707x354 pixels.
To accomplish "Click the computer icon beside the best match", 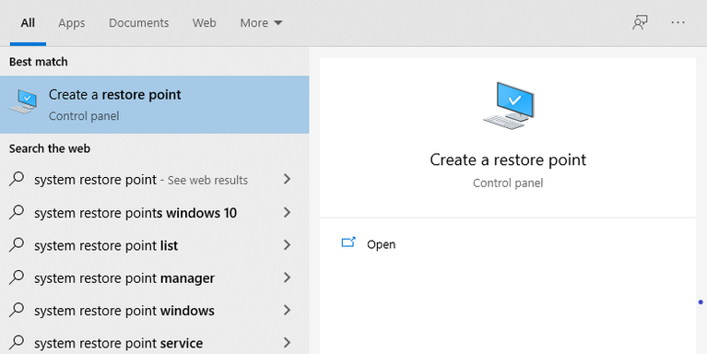I will point(23,101).
